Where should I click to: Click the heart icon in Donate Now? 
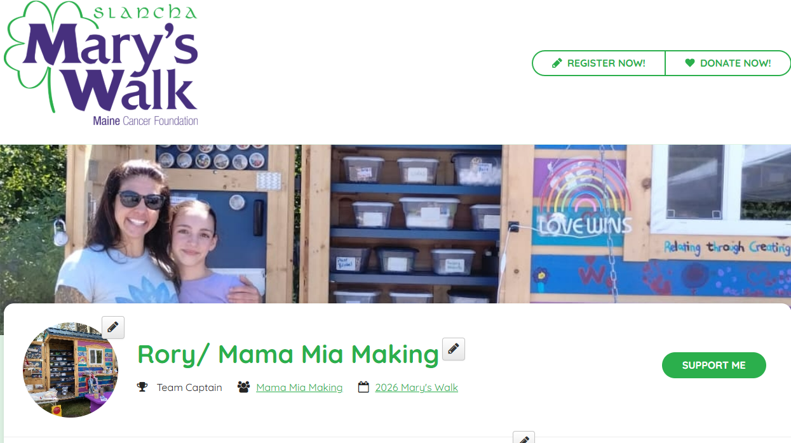click(x=690, y=63)
